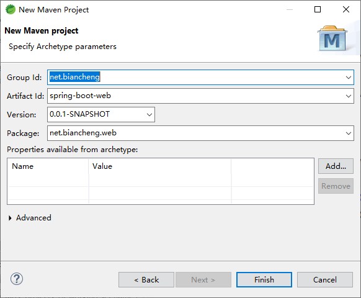Open the Package dropdown arrow
361x298 pixels.
click(349, 133)
